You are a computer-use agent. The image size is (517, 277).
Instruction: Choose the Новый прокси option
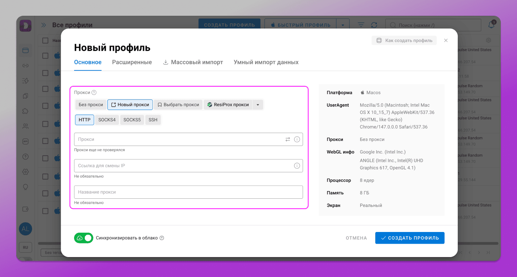130,105
